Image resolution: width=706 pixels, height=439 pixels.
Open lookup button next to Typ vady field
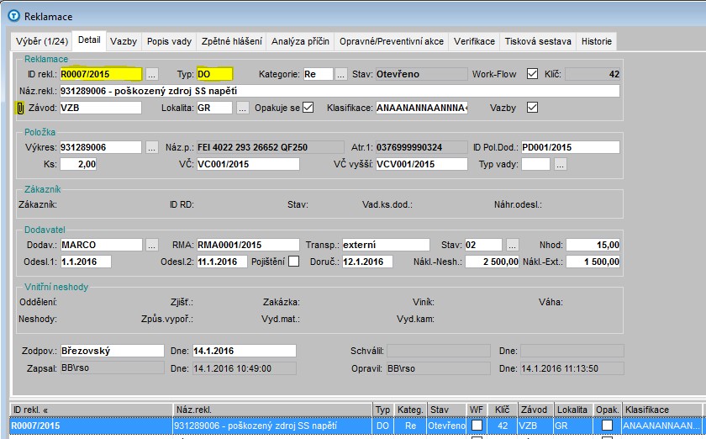(560, 164)
